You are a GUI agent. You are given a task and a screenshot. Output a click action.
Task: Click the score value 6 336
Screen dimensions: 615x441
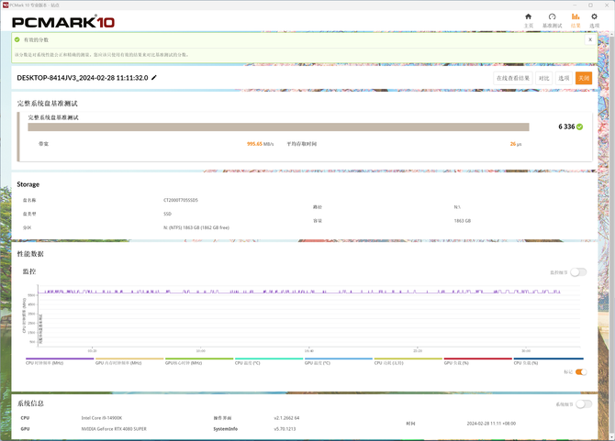[566, 127]
